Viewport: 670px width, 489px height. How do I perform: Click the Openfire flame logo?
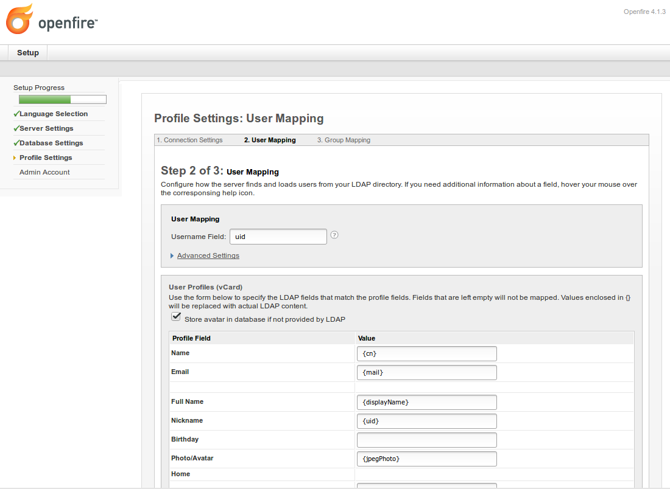(19, 19)
